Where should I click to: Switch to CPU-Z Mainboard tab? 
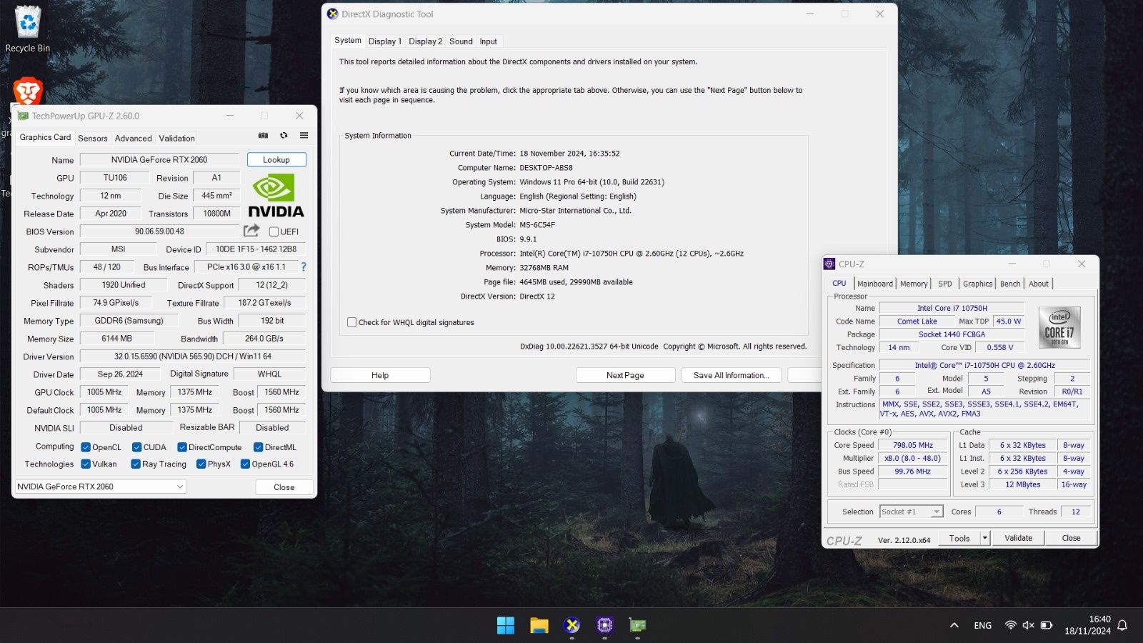click(875, 284)
